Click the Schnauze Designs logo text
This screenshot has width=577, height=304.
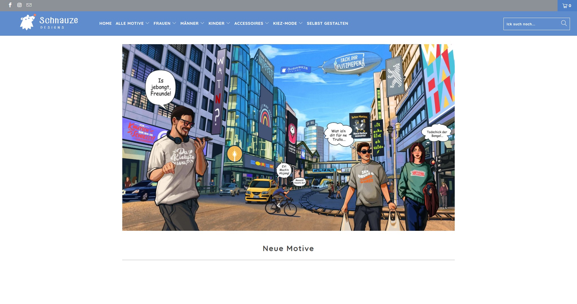click(x=59, y=23)
